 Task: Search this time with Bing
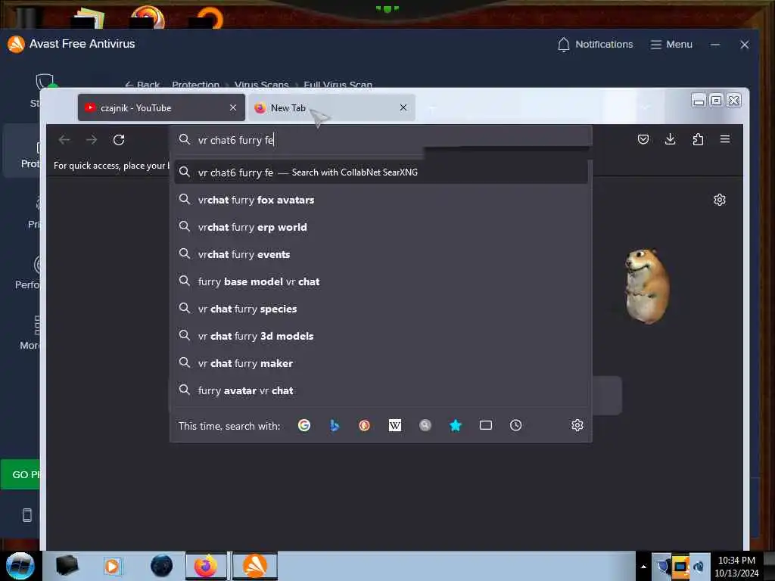335,425
